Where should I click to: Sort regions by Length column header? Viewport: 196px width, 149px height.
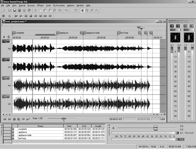tap(98, 126)
